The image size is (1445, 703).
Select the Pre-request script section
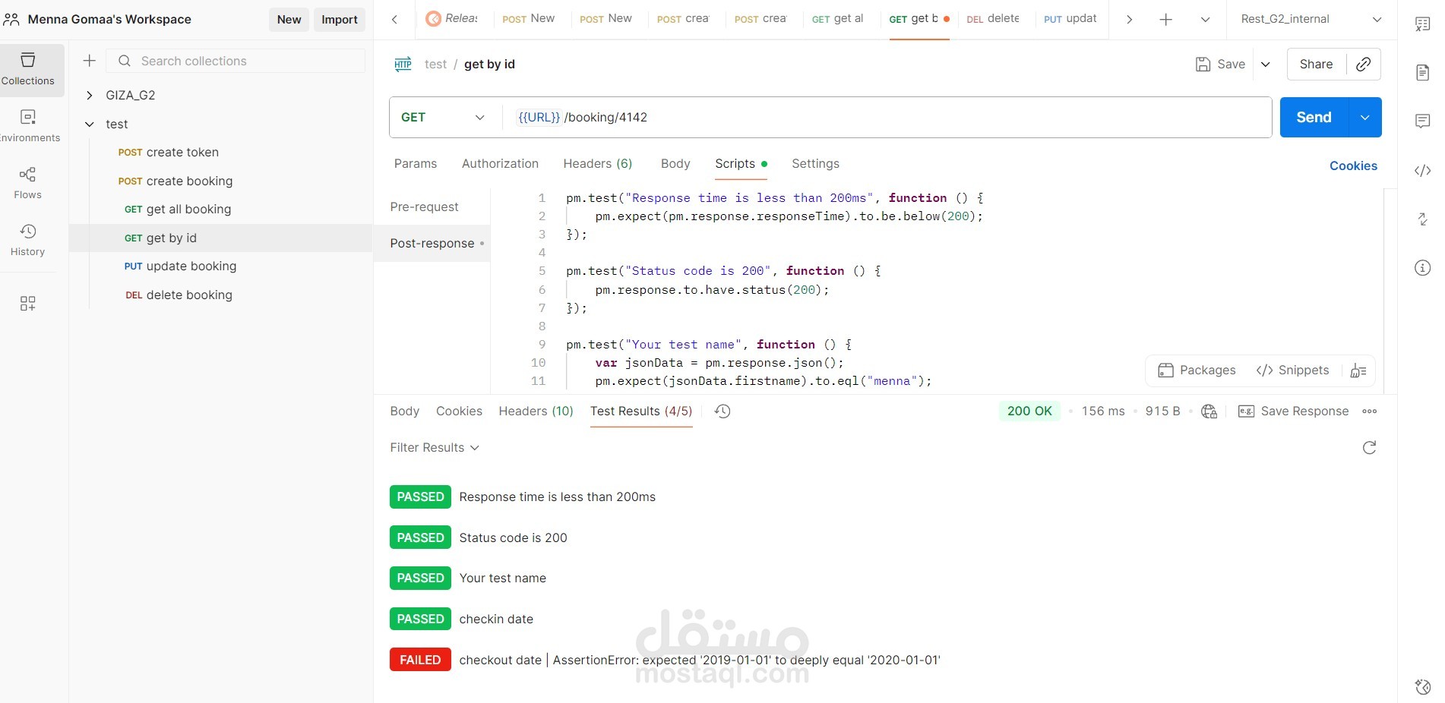[425, 206]
